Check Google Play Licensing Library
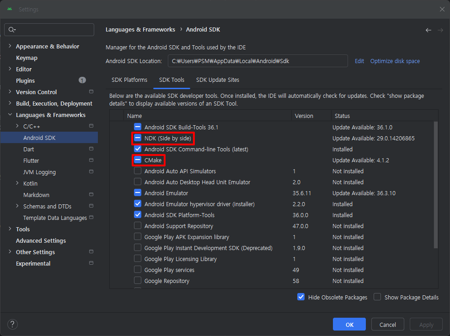This screenshot has width=450, height=336. click(x=138, y=259)
